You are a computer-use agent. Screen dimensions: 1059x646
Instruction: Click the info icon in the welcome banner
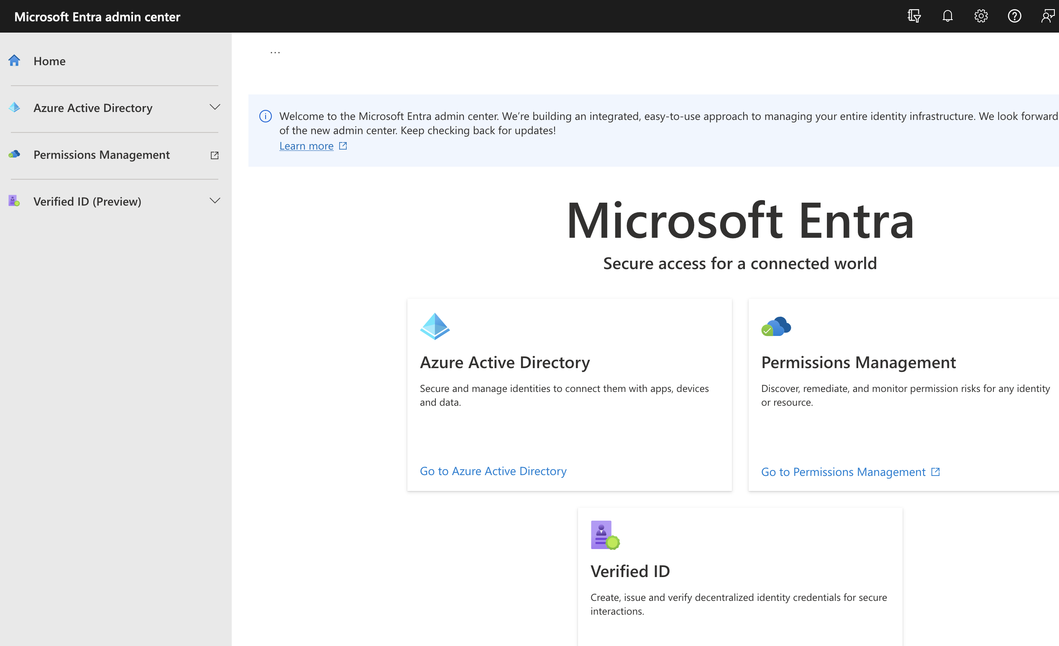[265, 116]
